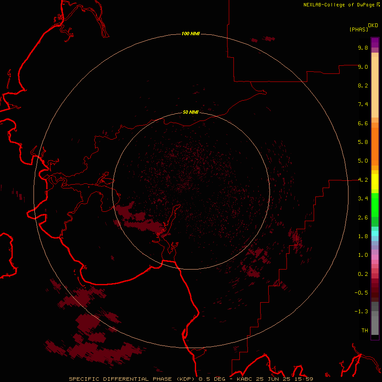Select the TH legend label
Screen dimensions: 382x382
[365, 331]
